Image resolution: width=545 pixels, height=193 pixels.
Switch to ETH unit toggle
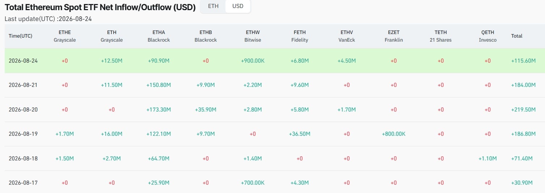click(213, 6)
